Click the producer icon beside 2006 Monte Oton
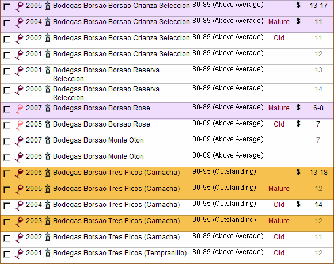 48,156
